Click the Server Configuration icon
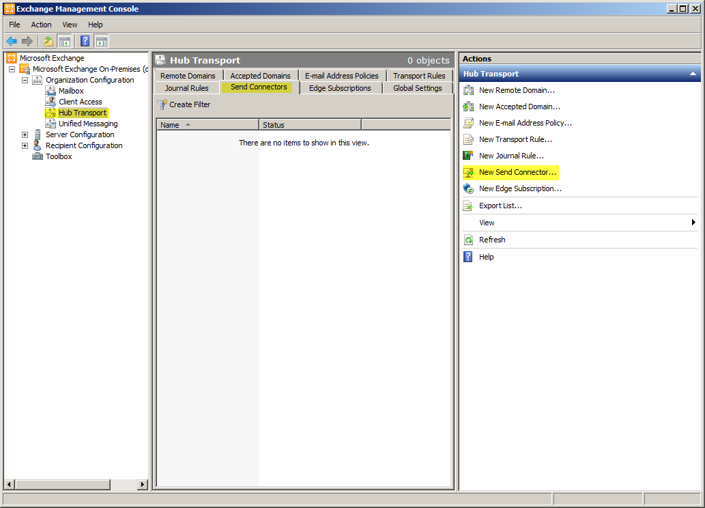This screenshot has width=705, height=508. point(38,134)
